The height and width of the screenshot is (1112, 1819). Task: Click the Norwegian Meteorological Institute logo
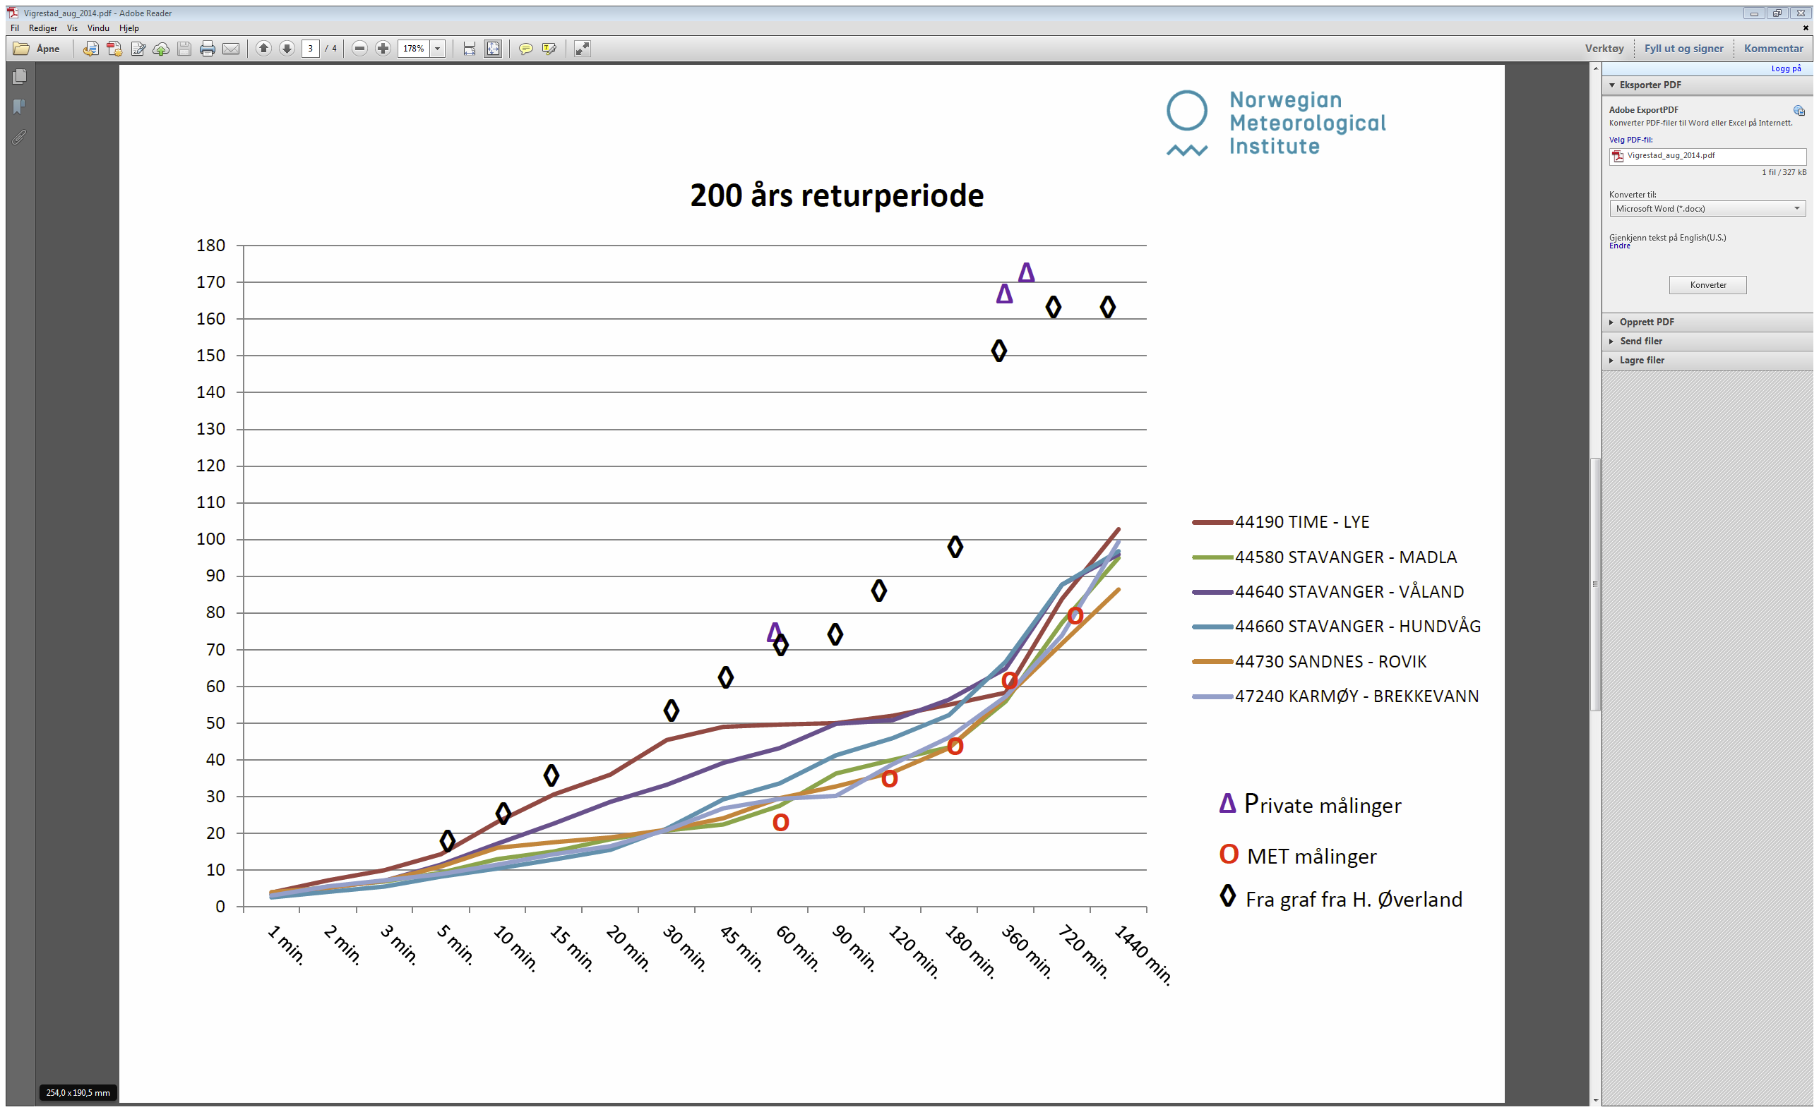(1277, 123)
